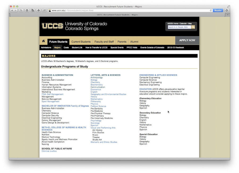This screenshot has width=239, height=173.
Task: Click the home icon in the site navigation
Action: 44,41
